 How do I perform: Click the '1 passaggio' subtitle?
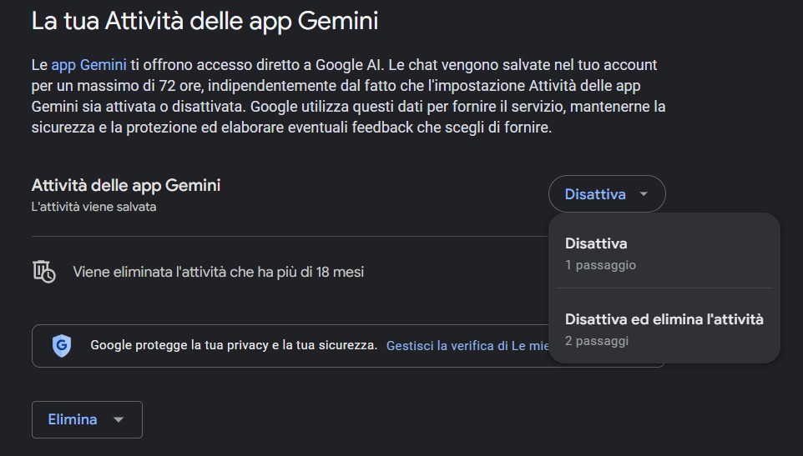point(600,265)
